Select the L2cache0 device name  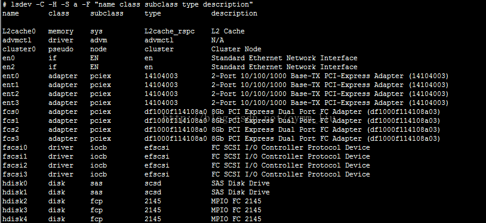(x=19, y=31)
